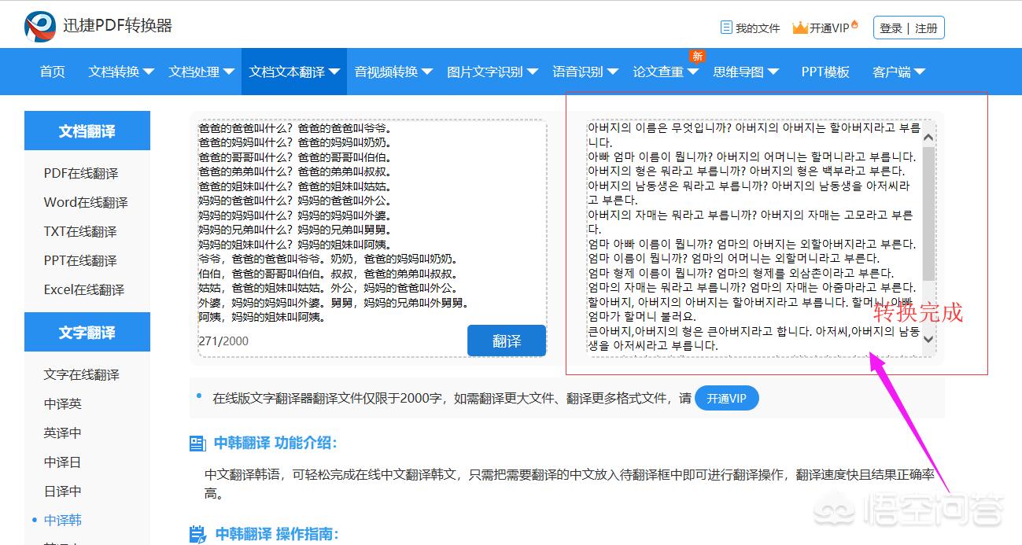The image size is (1022, 545).
Task: Choose 中译英 from the sidebar
Action: tap(63, 403)
